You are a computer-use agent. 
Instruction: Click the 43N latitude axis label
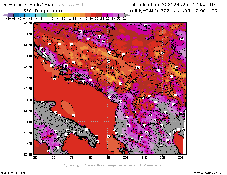[29, 78]
